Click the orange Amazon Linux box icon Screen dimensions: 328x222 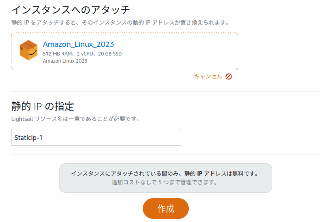pos(28,50)
